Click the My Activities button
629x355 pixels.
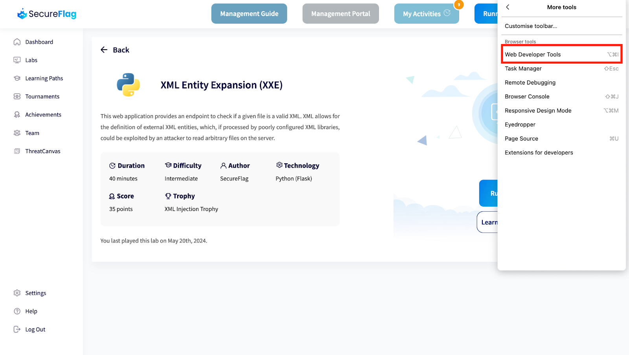(427, 14)
